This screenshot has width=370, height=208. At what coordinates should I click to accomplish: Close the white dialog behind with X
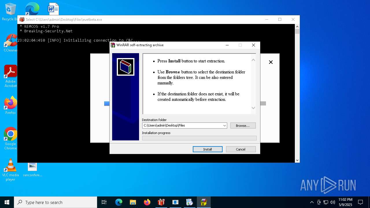point(271,62)
